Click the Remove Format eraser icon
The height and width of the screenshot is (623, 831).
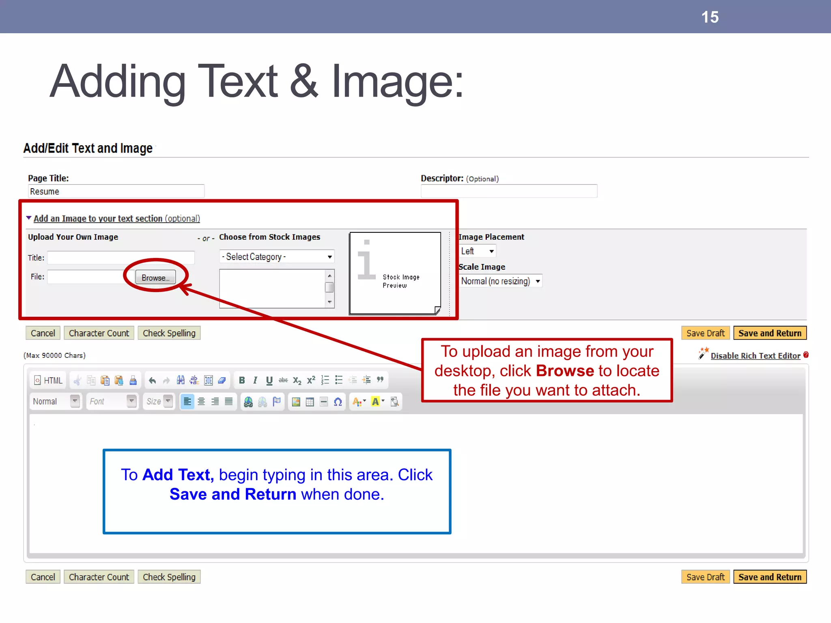click(222, 380)
